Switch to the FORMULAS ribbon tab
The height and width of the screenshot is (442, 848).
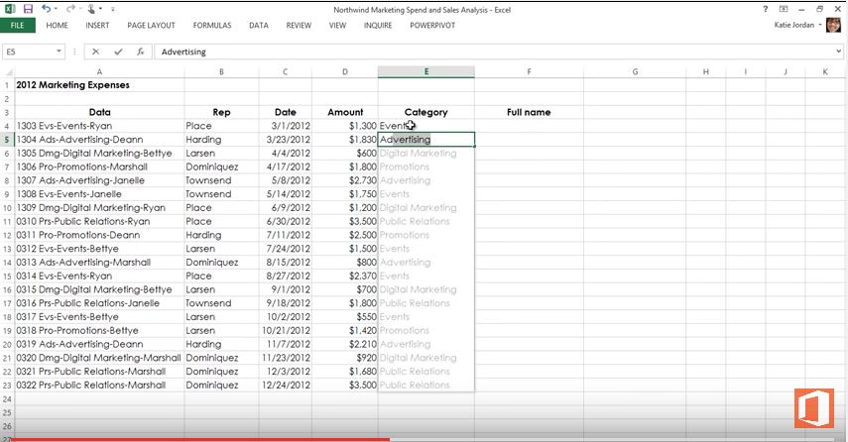coord(212,25)
